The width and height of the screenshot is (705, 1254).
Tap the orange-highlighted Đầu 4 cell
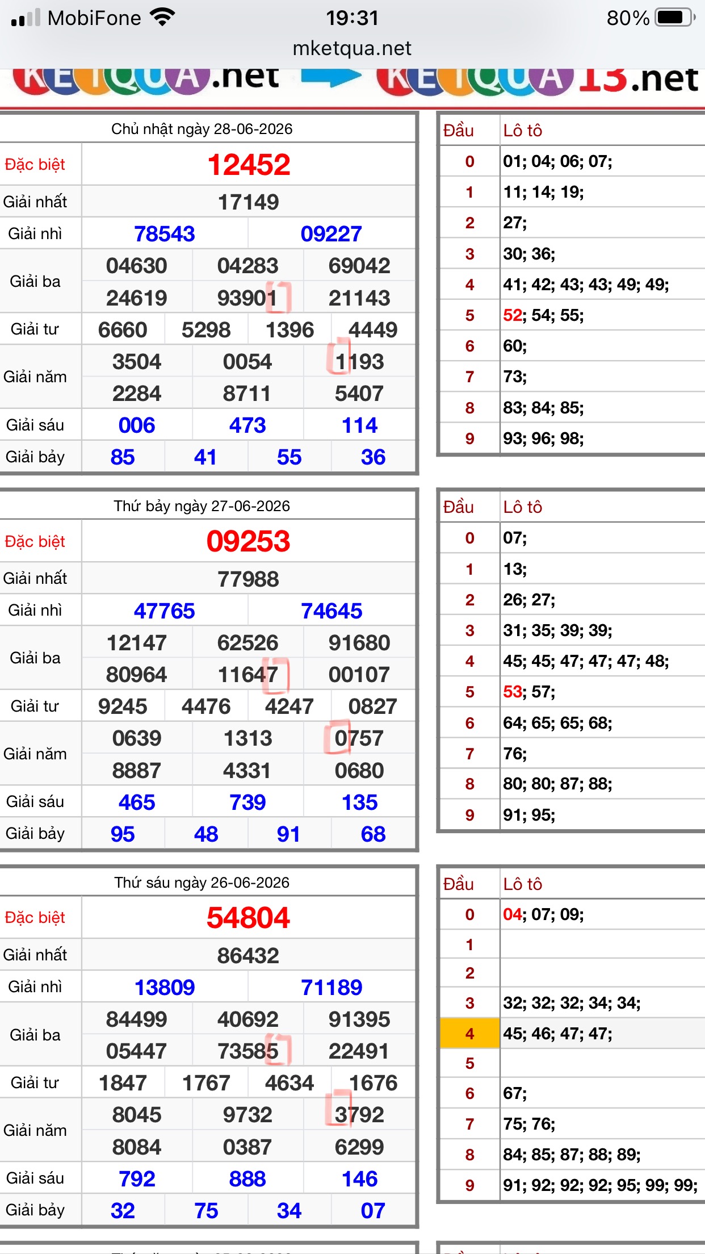point(469,1034)
